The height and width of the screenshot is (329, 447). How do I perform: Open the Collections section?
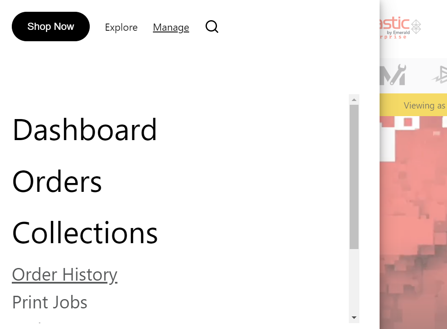coord(85,233)
